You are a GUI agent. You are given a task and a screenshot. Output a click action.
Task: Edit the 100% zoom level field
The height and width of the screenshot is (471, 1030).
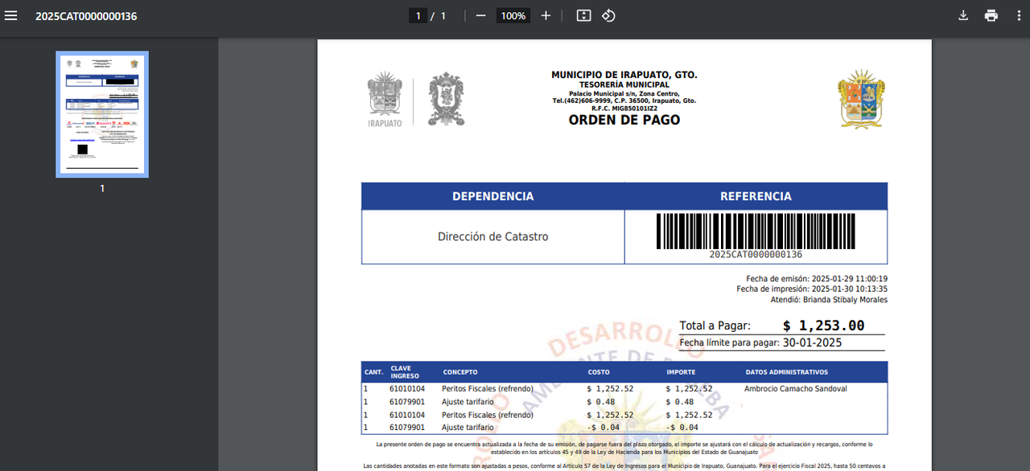(513, 15)
